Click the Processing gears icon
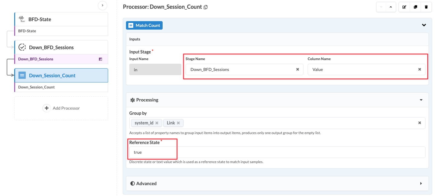This screenshot has height=196, width=437. tap(132, 100)
